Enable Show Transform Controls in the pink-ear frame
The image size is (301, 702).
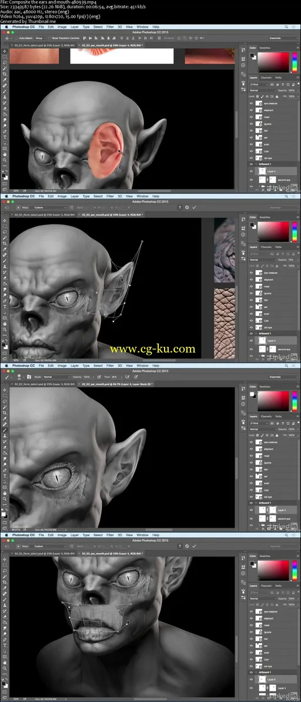coord(49,38)
